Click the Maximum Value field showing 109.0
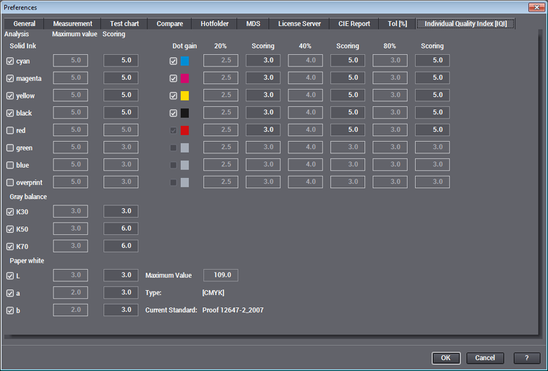The height and width of the screenshot is (371, 548). (x=221, y=275)
